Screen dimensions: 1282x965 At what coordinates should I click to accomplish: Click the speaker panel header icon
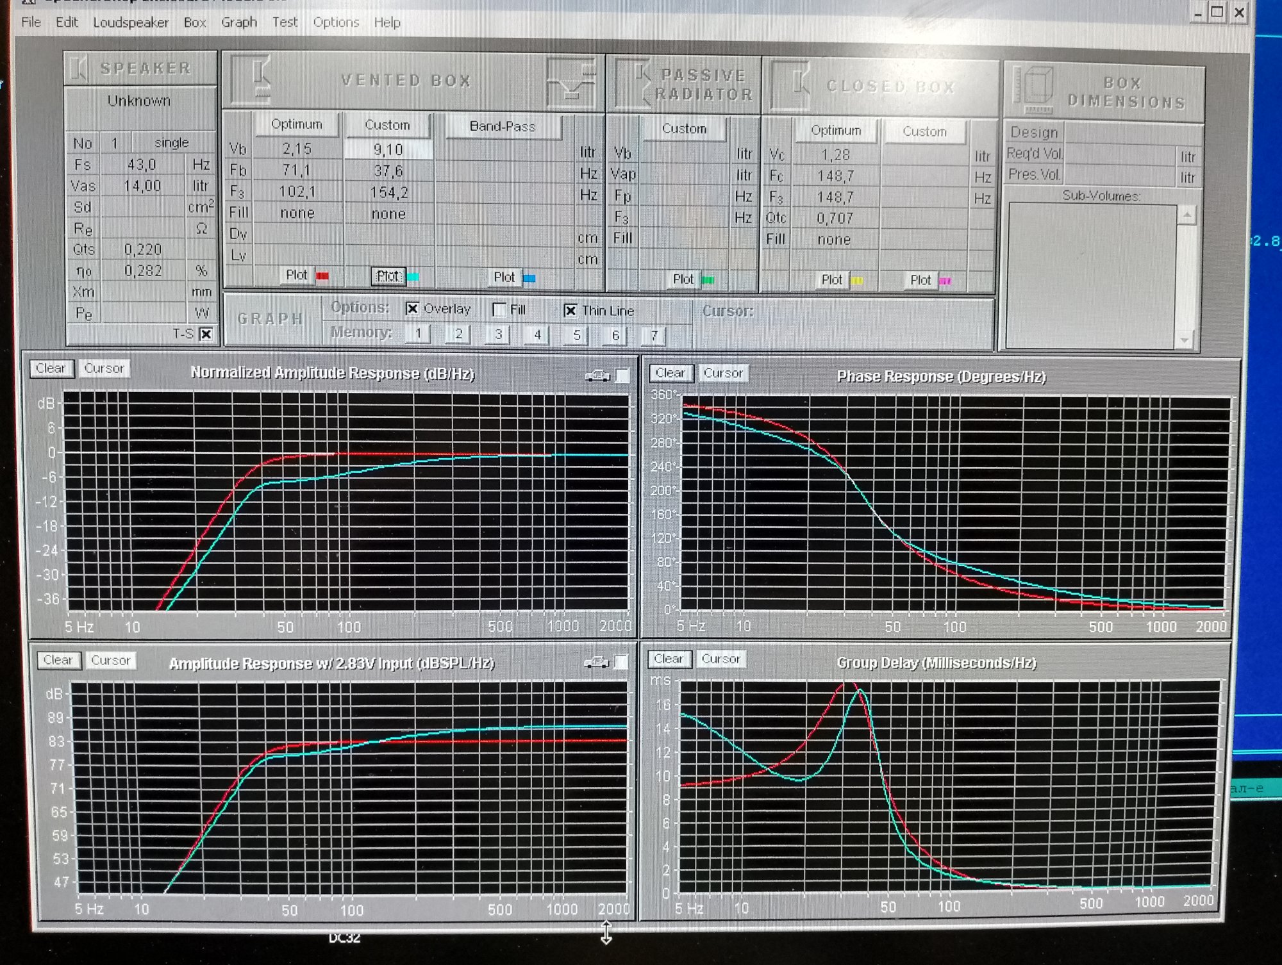click(79, 68)
